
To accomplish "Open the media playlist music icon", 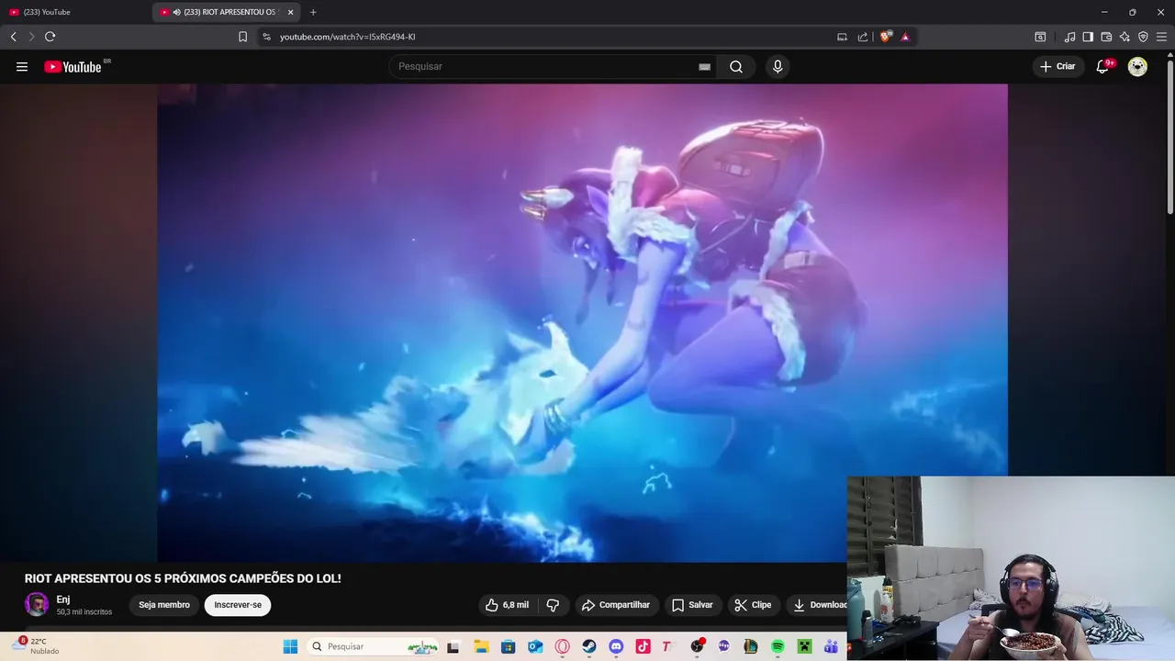I will click(1069, 37).
